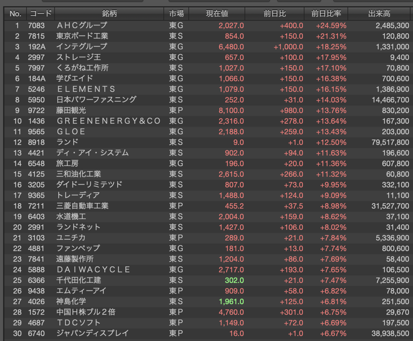The image size is (413, 341).
Task: Click percentage +12.50%
Action: pyautogui.click(x=331, y=142)
